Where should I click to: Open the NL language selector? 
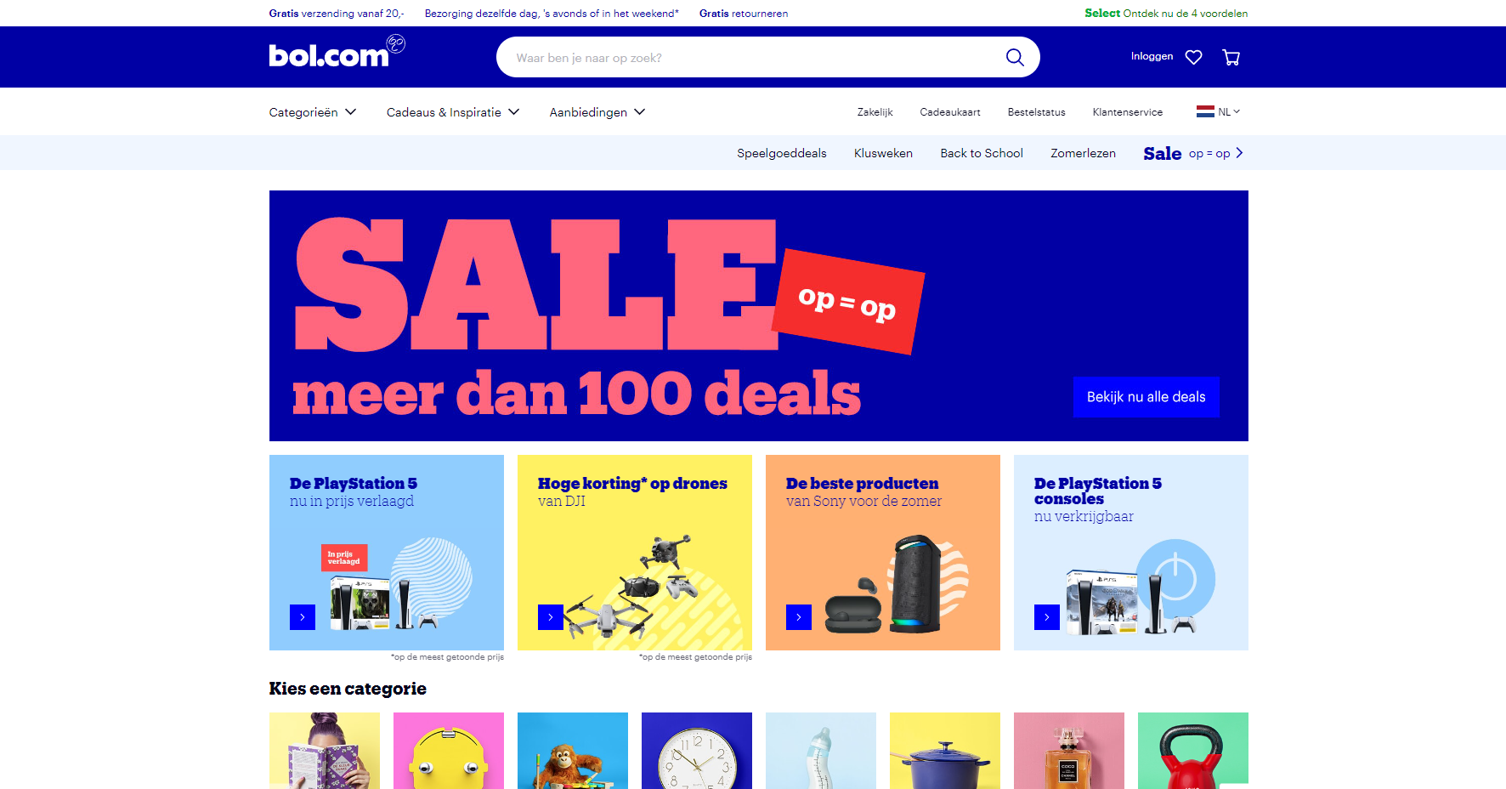(x=1218, y=111)
